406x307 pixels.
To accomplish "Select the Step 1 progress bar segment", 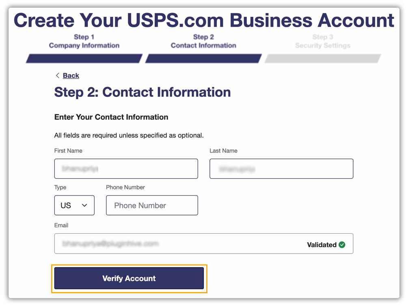I will coord(84,59).
